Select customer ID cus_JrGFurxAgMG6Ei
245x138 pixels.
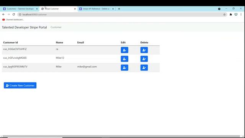[15, 58]
